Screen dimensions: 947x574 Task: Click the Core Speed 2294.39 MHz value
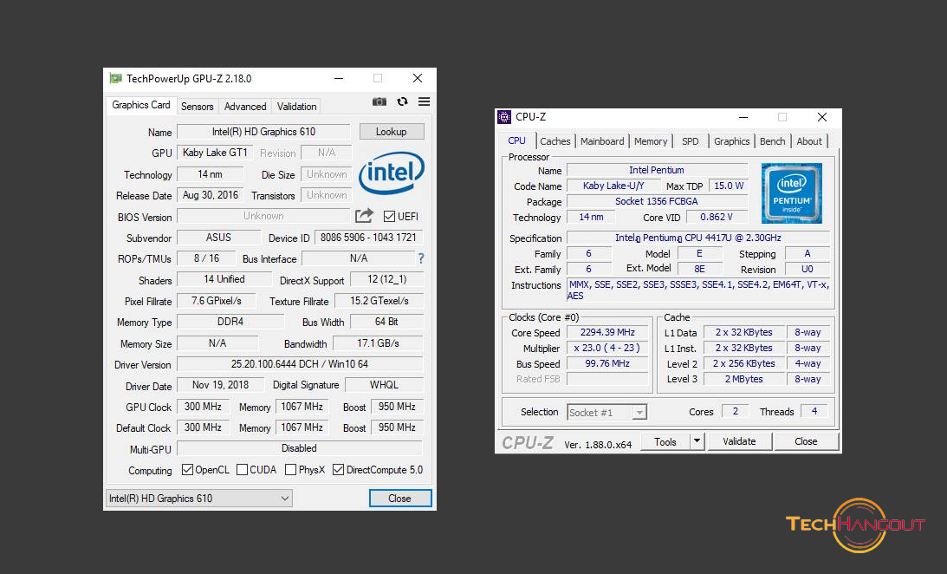click(x=607, y=332)
